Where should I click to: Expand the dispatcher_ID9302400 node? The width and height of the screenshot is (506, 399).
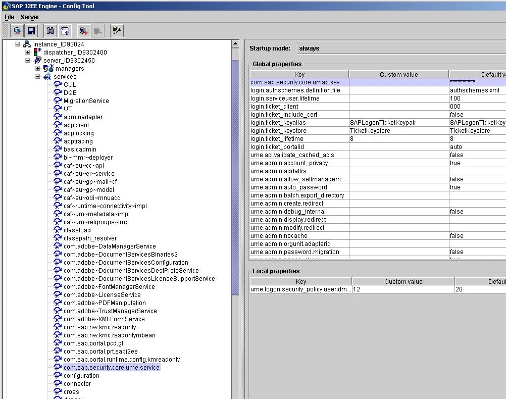28,52
